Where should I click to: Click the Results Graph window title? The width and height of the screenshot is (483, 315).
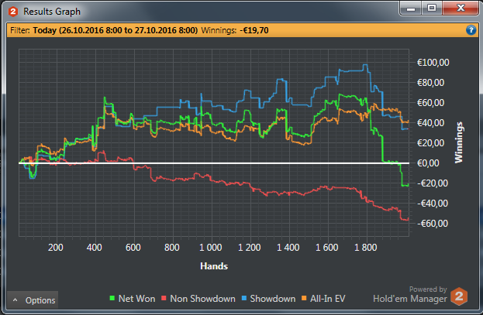(52, 12)
